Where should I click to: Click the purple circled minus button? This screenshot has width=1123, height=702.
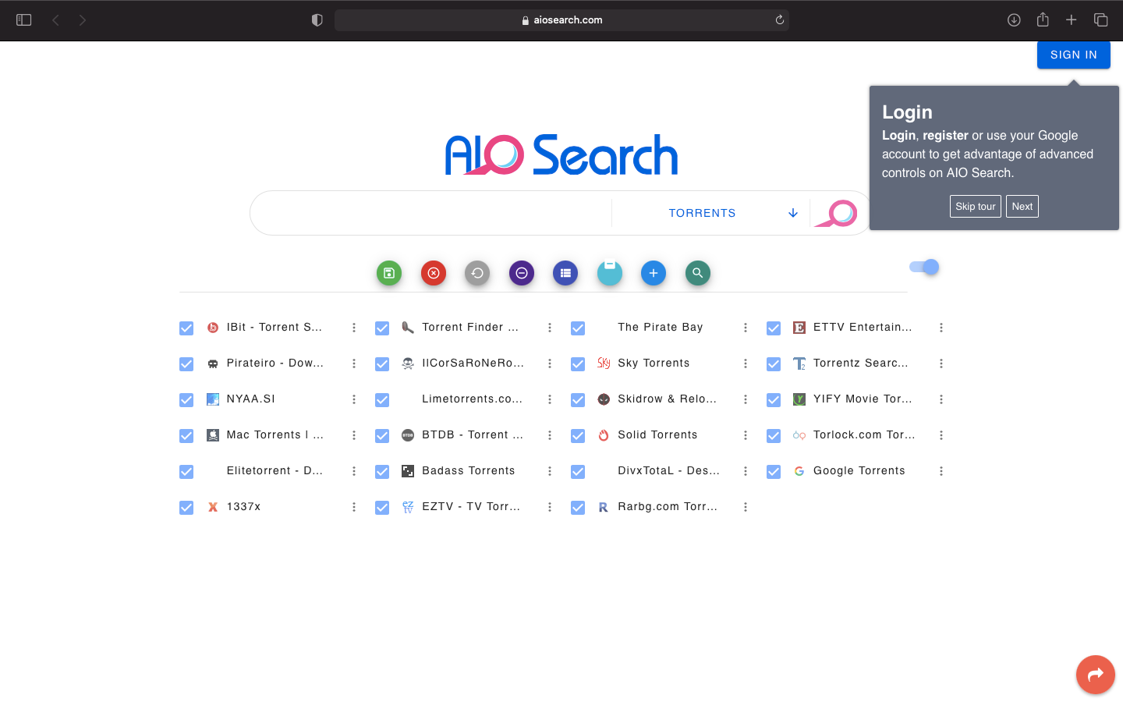coord(522,273)
